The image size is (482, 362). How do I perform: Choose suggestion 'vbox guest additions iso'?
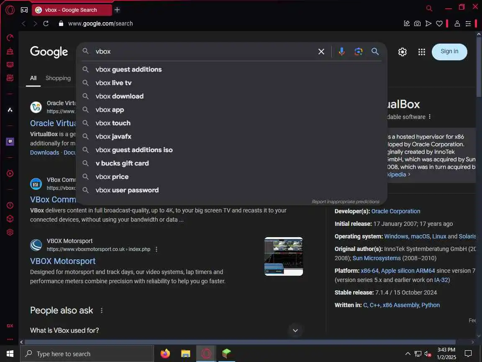click(x=231, y=150)
